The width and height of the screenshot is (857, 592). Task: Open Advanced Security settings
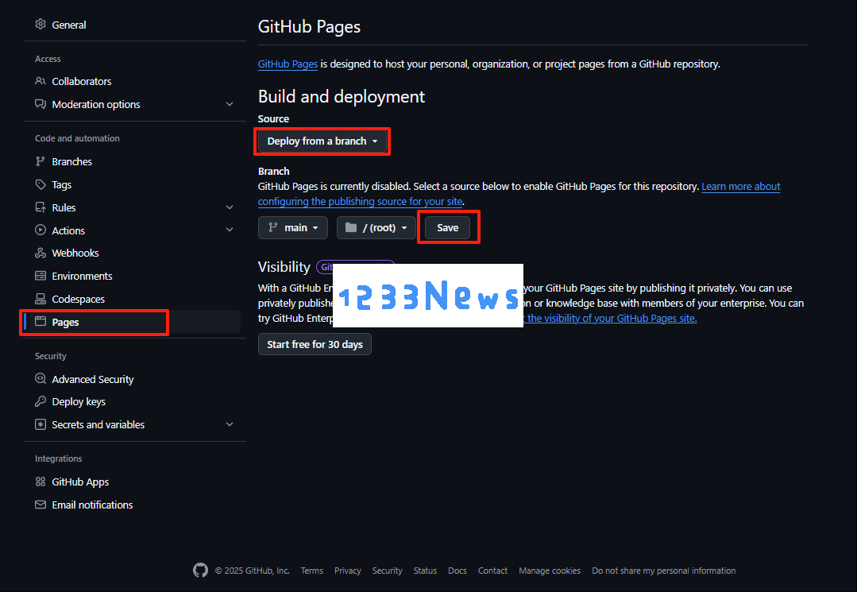pyautogui.click(x=93, y=379)
